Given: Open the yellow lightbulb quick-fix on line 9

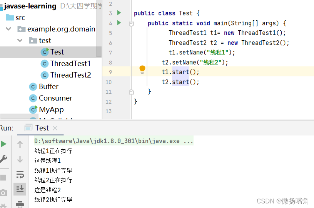Looking at the screenshot, I should coord(142,69).
